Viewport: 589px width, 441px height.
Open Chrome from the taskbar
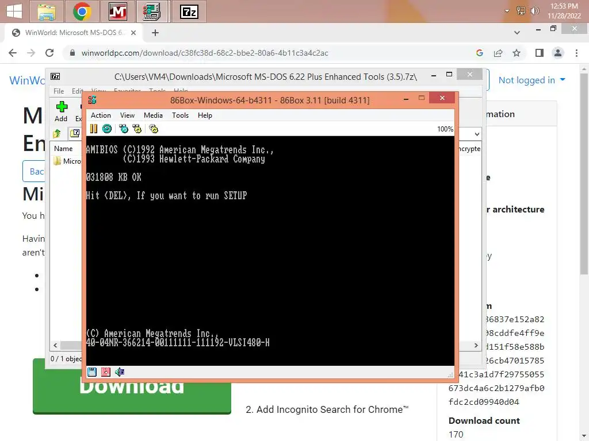click(82, 12)
